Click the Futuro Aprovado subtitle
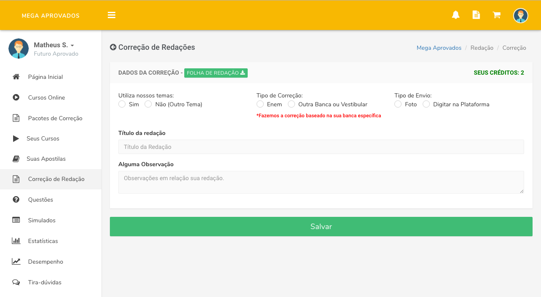The width and height of the screenshot is (541, 297). click(x=56, y=54)
